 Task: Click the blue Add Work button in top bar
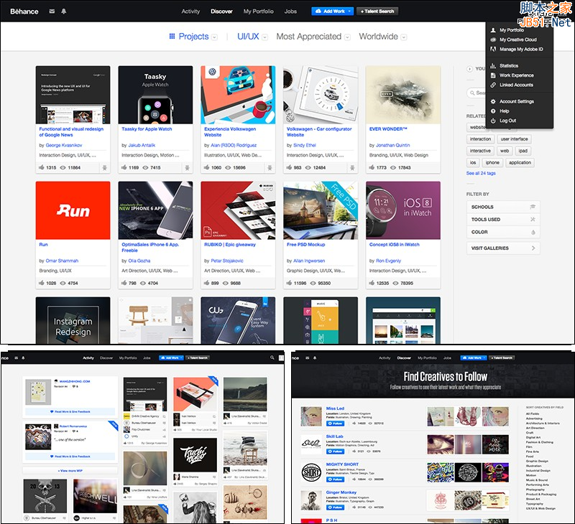tap(328, 11)
